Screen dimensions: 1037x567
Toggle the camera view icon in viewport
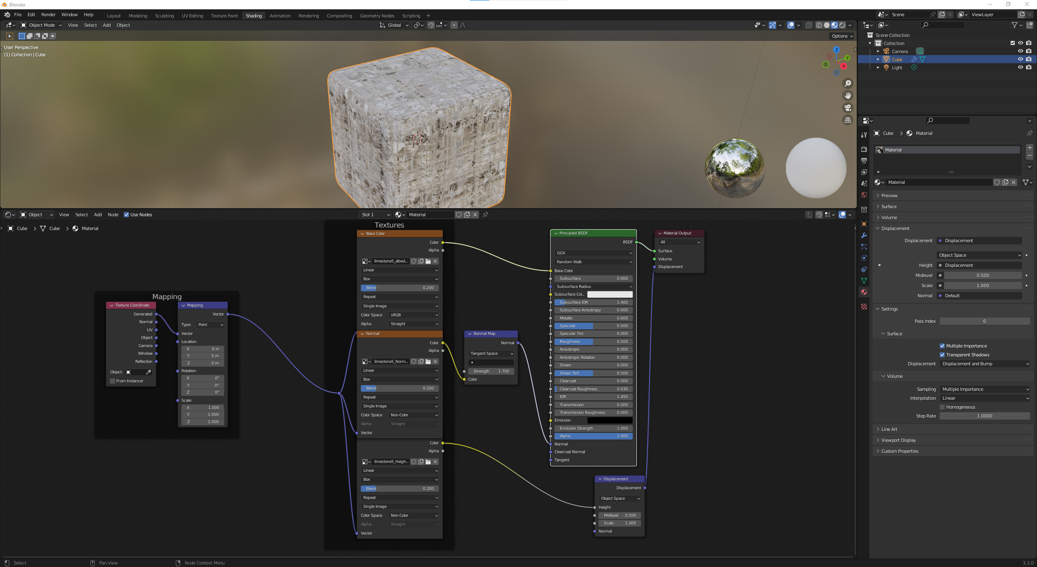click(x=848, y=108)
